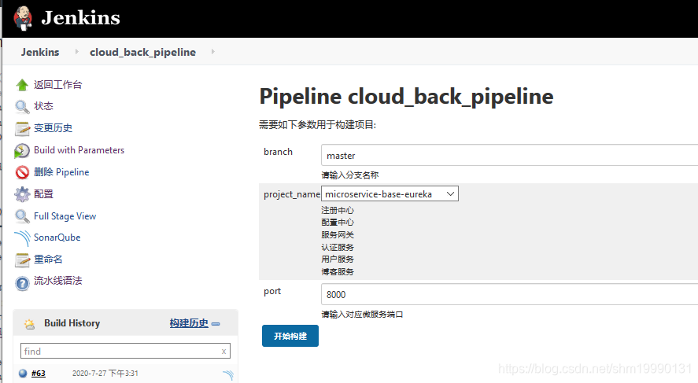Click the Pipeline cloud_back_pipeline heading
The width and height of the screenshot is (698, 383).
click(x=406, y=97)
